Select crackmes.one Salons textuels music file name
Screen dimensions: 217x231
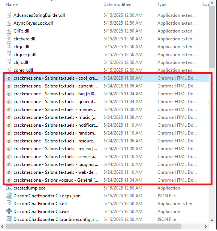point(55,117)
